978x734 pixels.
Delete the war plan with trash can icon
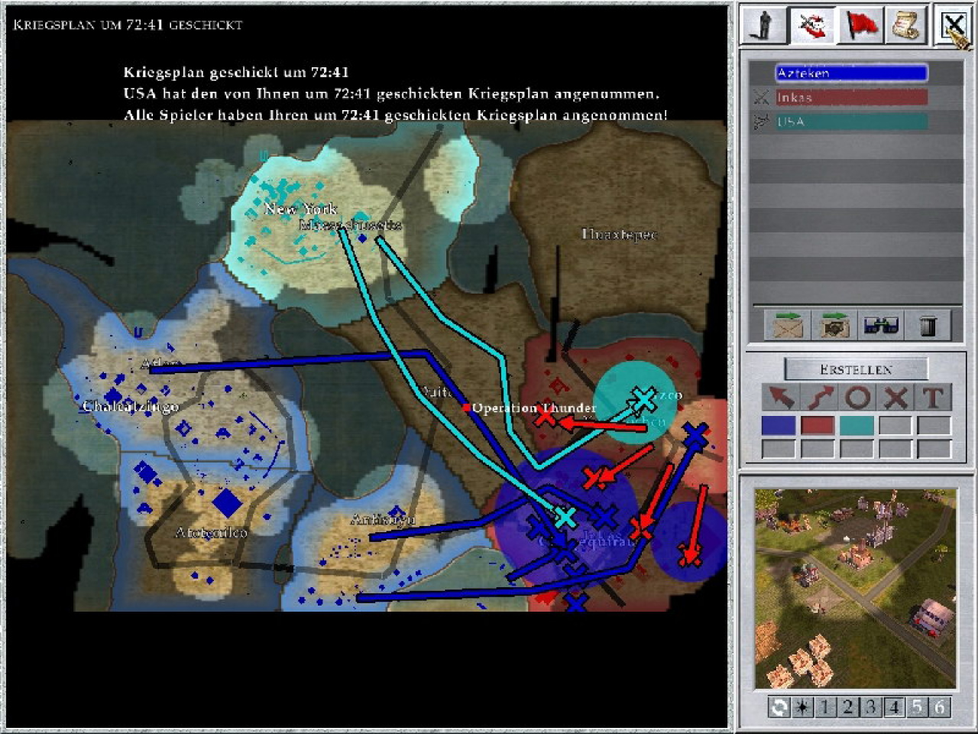point(928,326)
